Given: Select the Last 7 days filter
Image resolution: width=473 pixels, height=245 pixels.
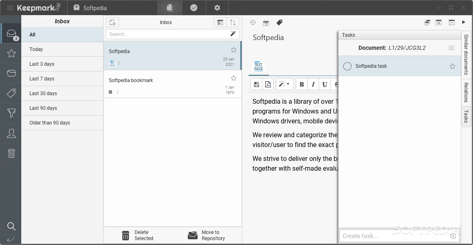Looking at the screenshot, I should [62, 79].
